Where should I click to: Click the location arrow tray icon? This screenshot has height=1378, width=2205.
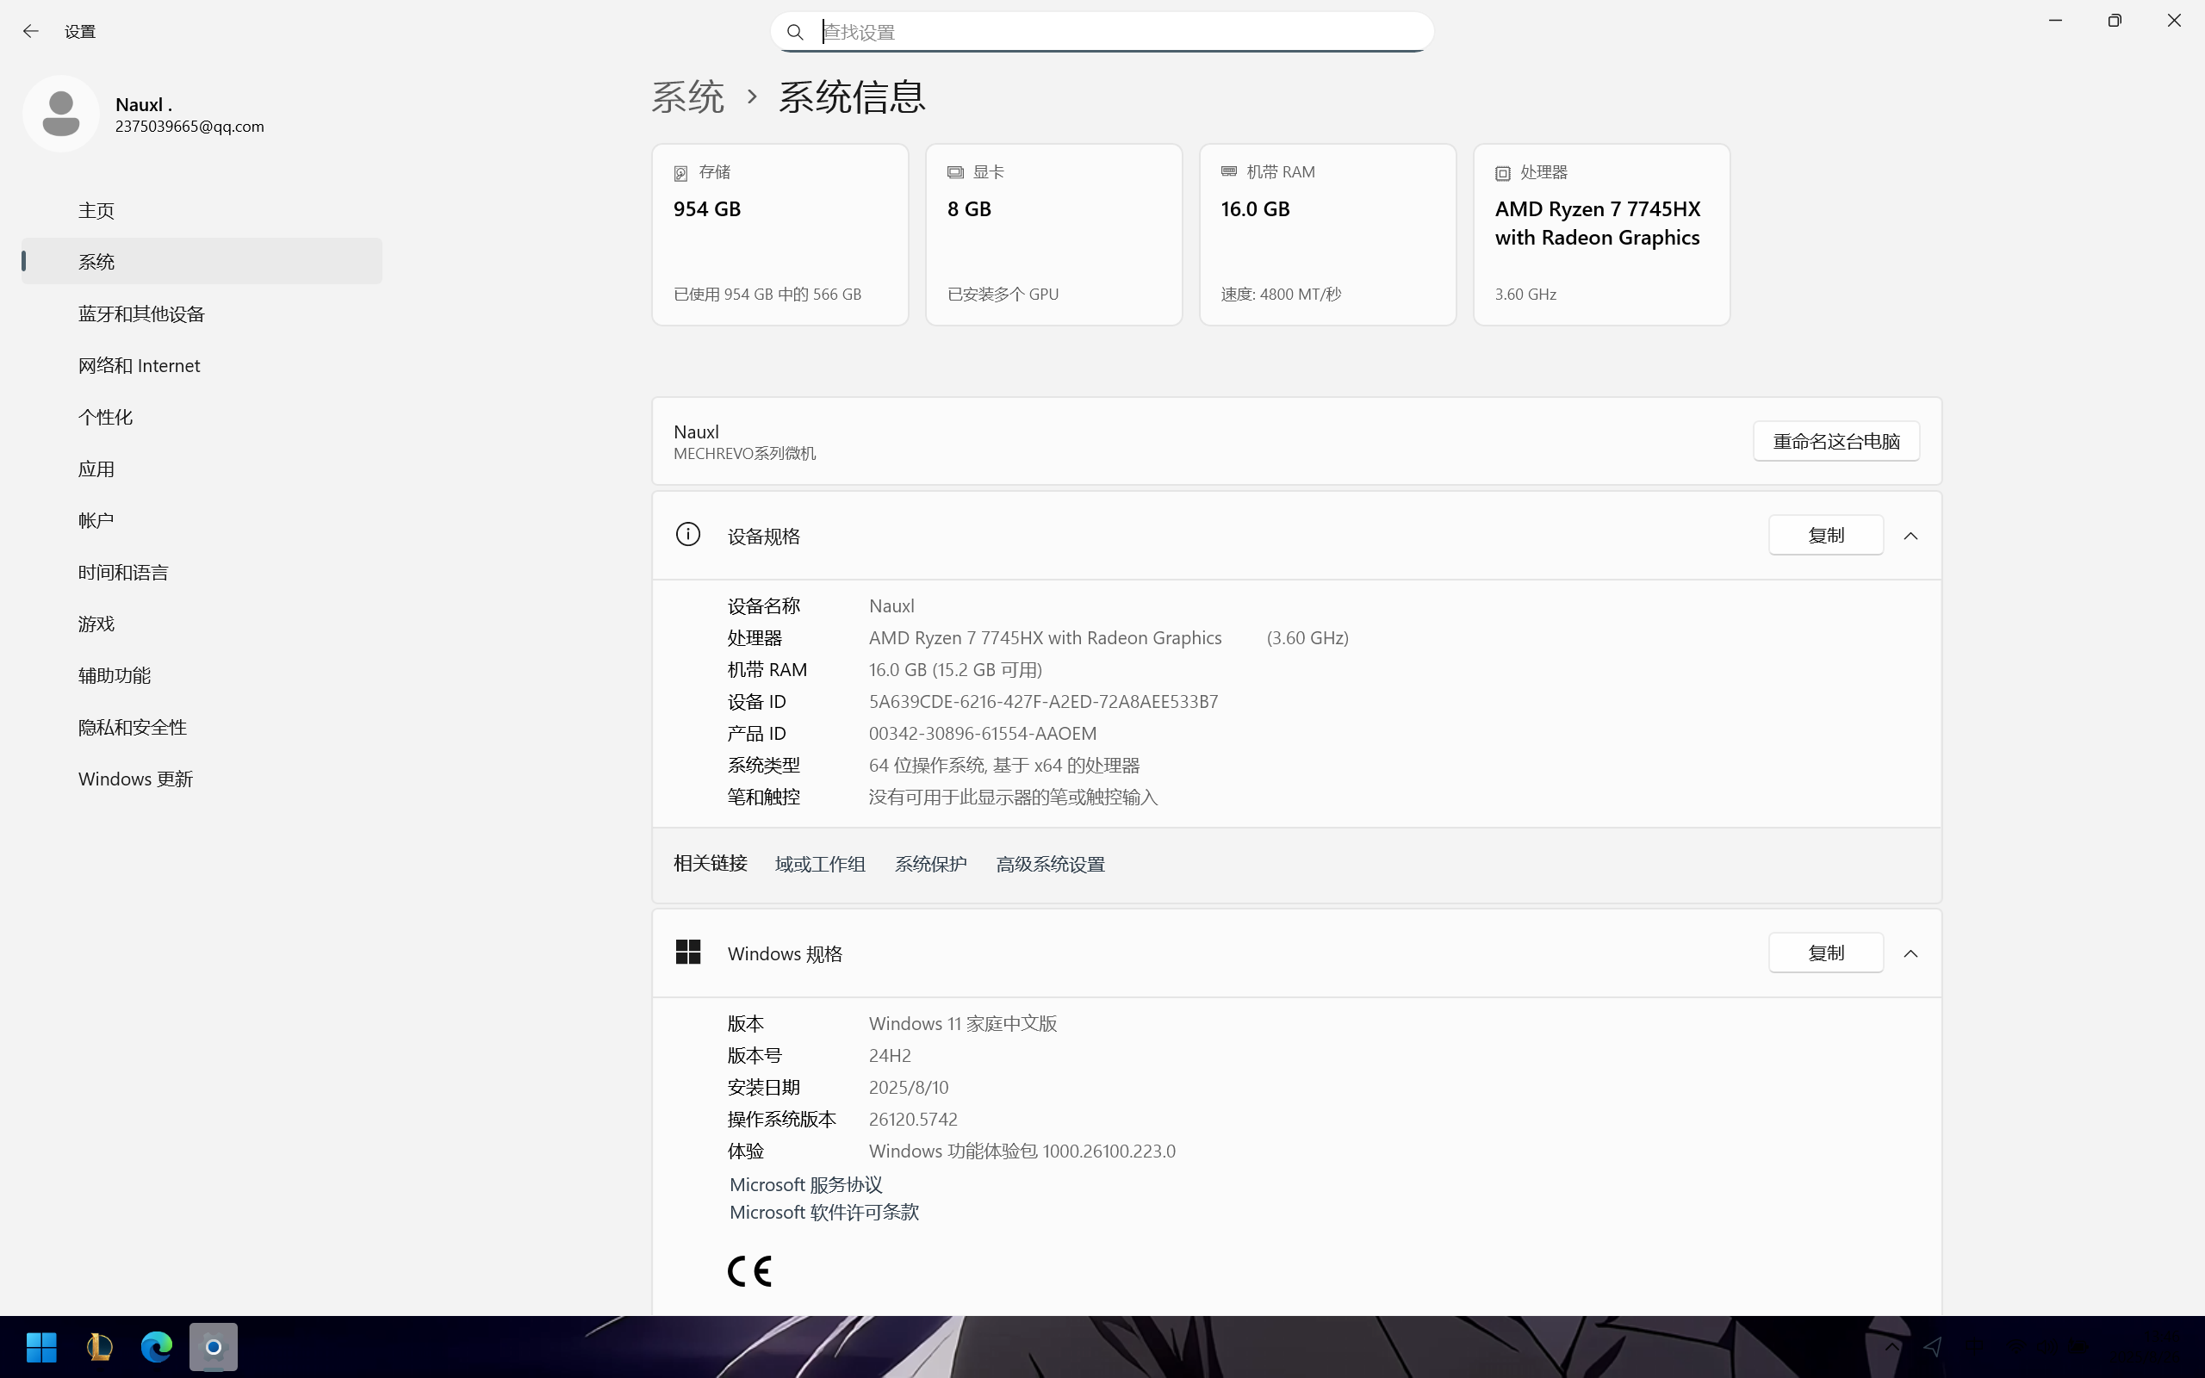(x=1933, y=1346)
